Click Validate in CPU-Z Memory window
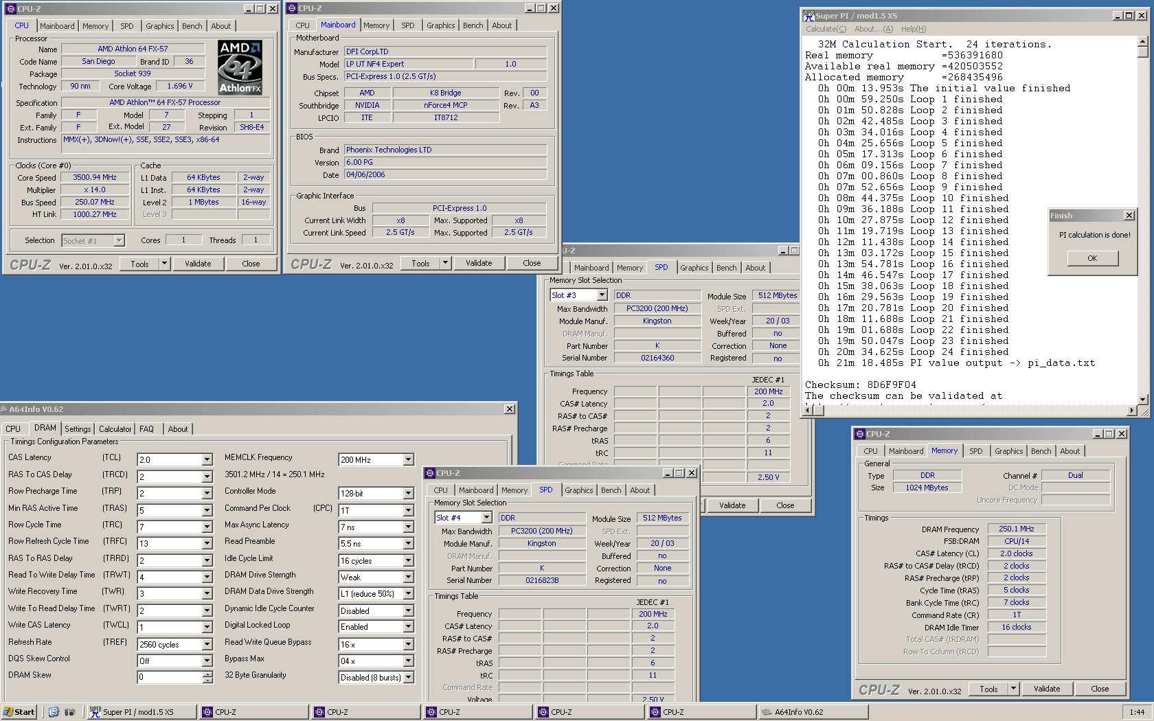This screenshot has width=1154, height=721. [1047, 689]
